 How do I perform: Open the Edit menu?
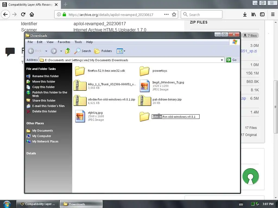tap(40, 42)
